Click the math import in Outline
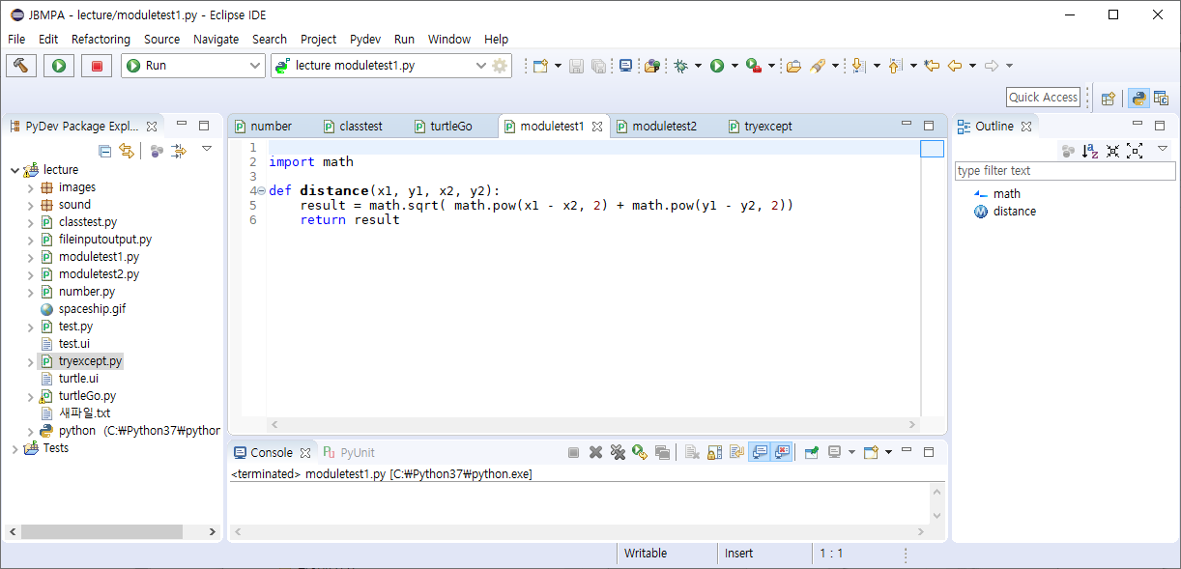Screen dimensions: 1181x569 [1007, 194]
